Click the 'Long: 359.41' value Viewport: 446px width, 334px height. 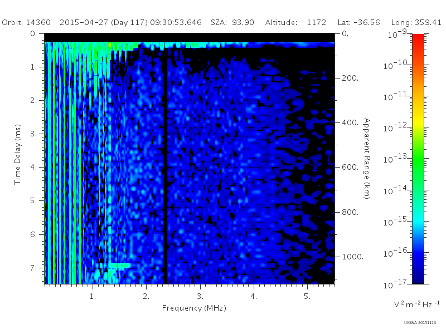tap(416, 22)
